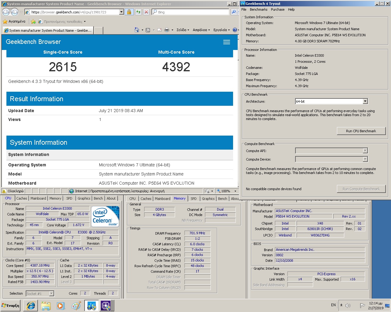Click the IE Back navigation button
This screenshot has width=391, height=312.
click(x=6, y=12)
